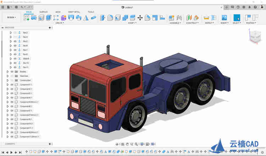Show the hidden Sketches folder via eye
This screenshot has width=266, height=156.
tap(12, 76)
